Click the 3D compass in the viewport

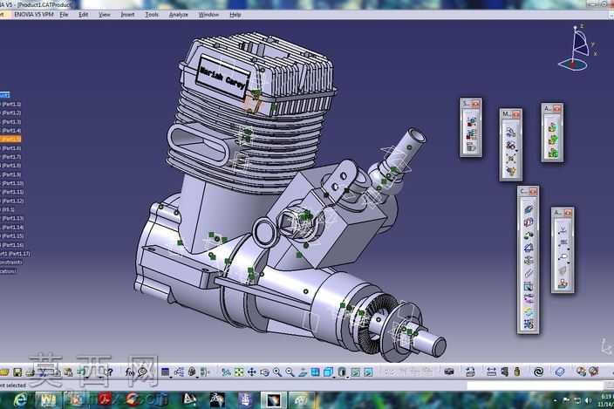[576, 49]
